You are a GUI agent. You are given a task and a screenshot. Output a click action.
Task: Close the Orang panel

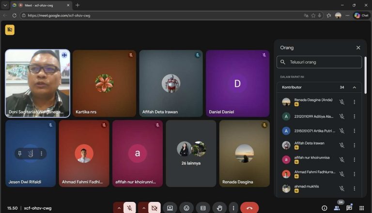(x=358, y=48)
